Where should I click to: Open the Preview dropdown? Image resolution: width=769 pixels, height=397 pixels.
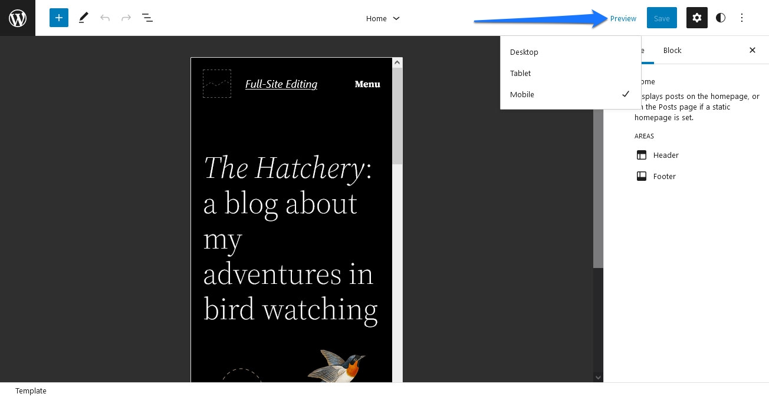pos(623,18)
